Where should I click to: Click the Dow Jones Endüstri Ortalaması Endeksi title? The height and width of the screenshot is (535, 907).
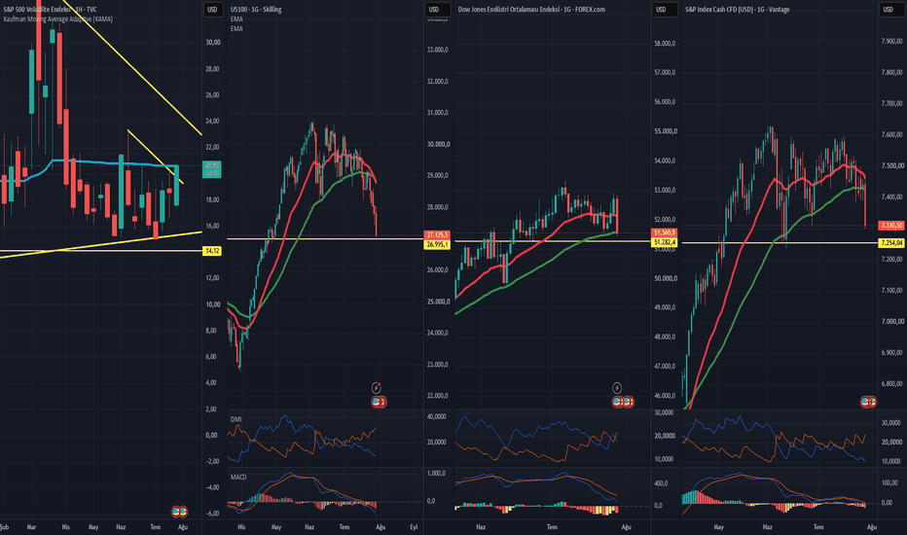[531, 10]
